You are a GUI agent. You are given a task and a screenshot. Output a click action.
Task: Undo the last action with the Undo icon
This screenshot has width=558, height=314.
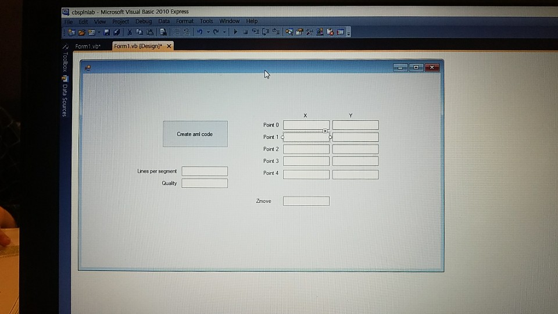point(199,32)
